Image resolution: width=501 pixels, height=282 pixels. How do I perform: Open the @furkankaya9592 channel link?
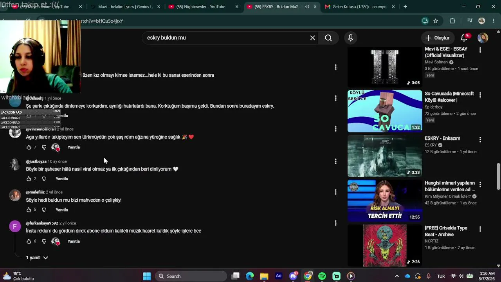tap(42, 223)
